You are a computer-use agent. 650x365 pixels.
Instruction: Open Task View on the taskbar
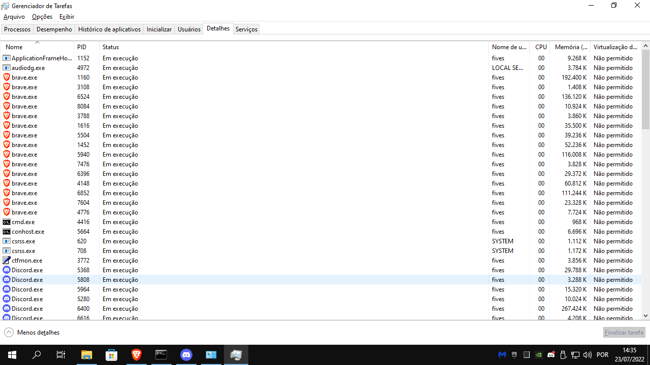[x=61, y=355]
